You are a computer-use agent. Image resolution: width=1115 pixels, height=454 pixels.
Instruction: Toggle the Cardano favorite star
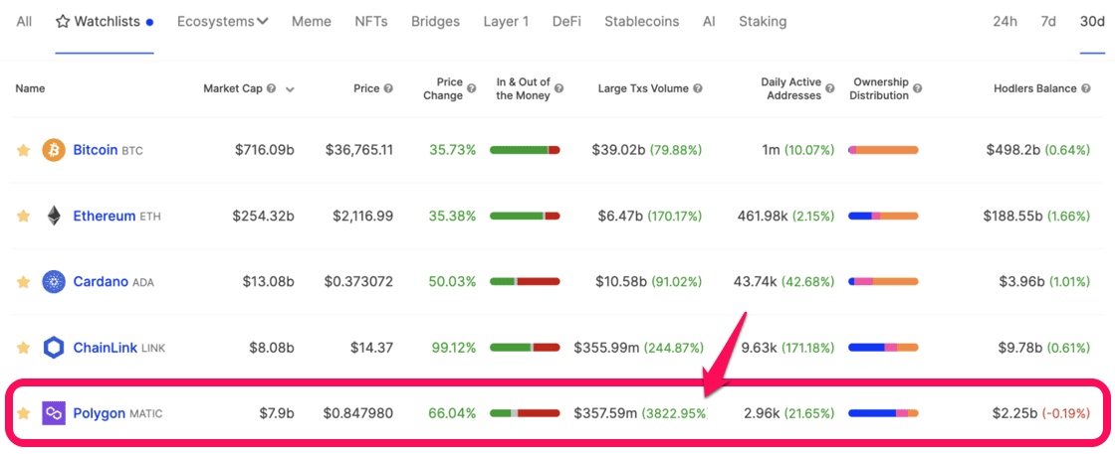point(24,281)
